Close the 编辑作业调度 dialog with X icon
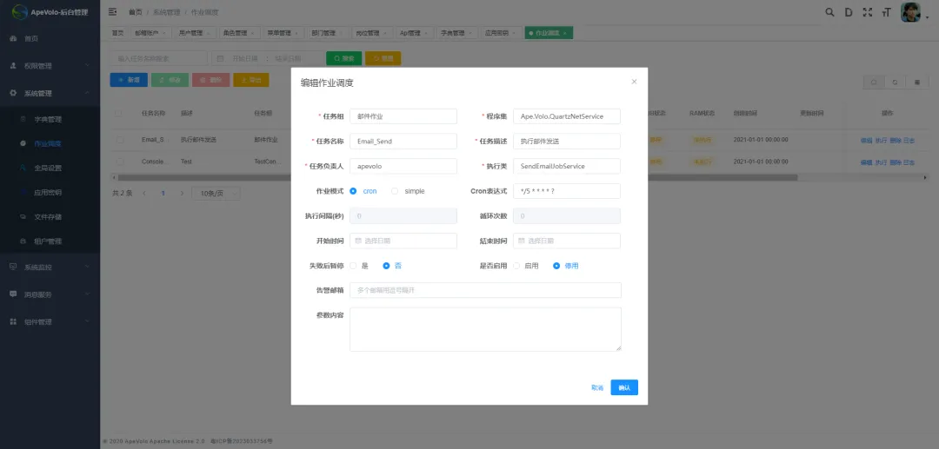The width and height of the screenshot is (939, 449). 634,82
